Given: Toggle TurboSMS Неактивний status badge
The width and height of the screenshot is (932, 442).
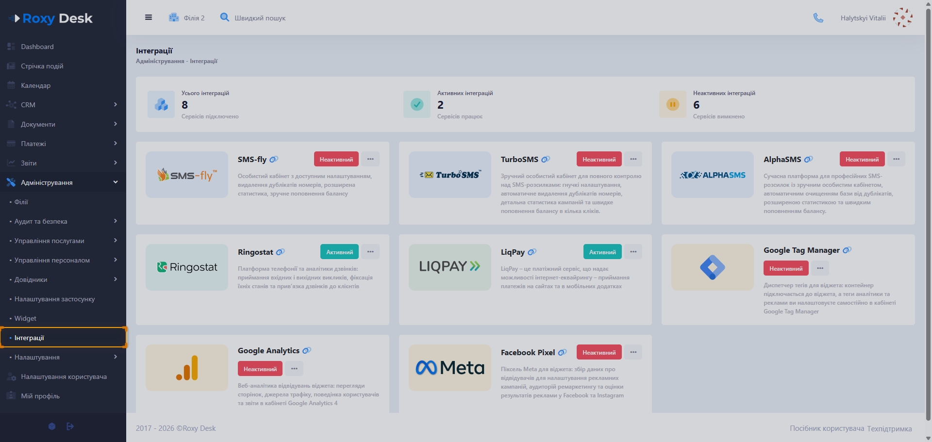Looking at the screenshot, I should pyautogui.click(x=599, y=159).
